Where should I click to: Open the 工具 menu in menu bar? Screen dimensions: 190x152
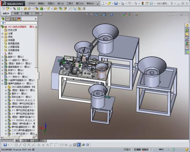[x=70, y=3]
